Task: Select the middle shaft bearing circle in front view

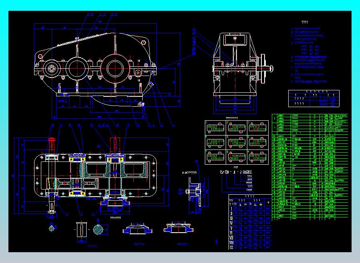Action: [x=77, y=68]
